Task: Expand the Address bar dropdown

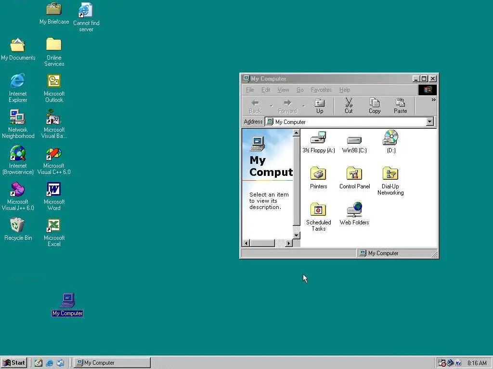Action: click(430, 122)
